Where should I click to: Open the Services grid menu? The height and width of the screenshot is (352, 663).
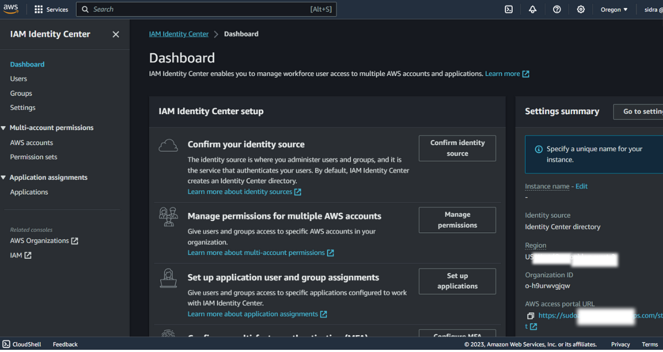(51, 9)
